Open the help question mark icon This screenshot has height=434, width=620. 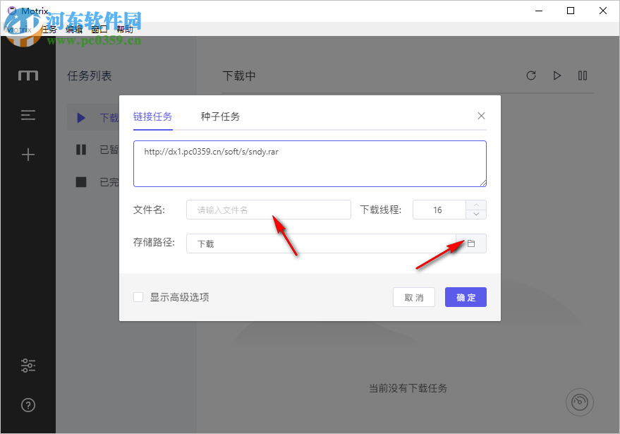click(28, 405)
